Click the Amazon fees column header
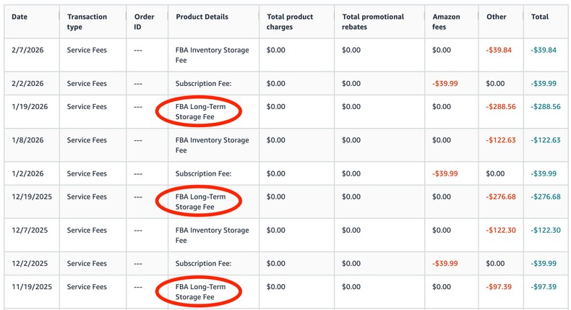 [x=446, y=22]
